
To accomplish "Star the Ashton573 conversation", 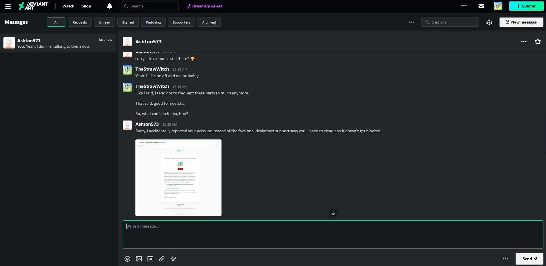I will tap(537, 42).
